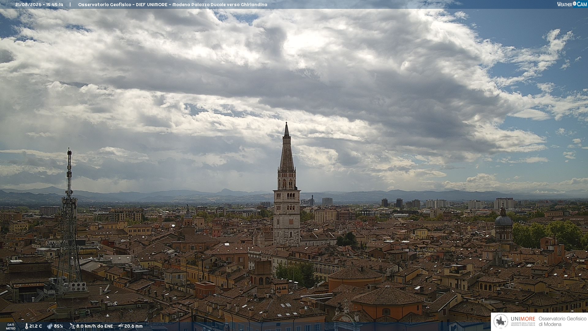
Task: Click the 20.6 mm rainfall reading
Action: tap(134, 326)
